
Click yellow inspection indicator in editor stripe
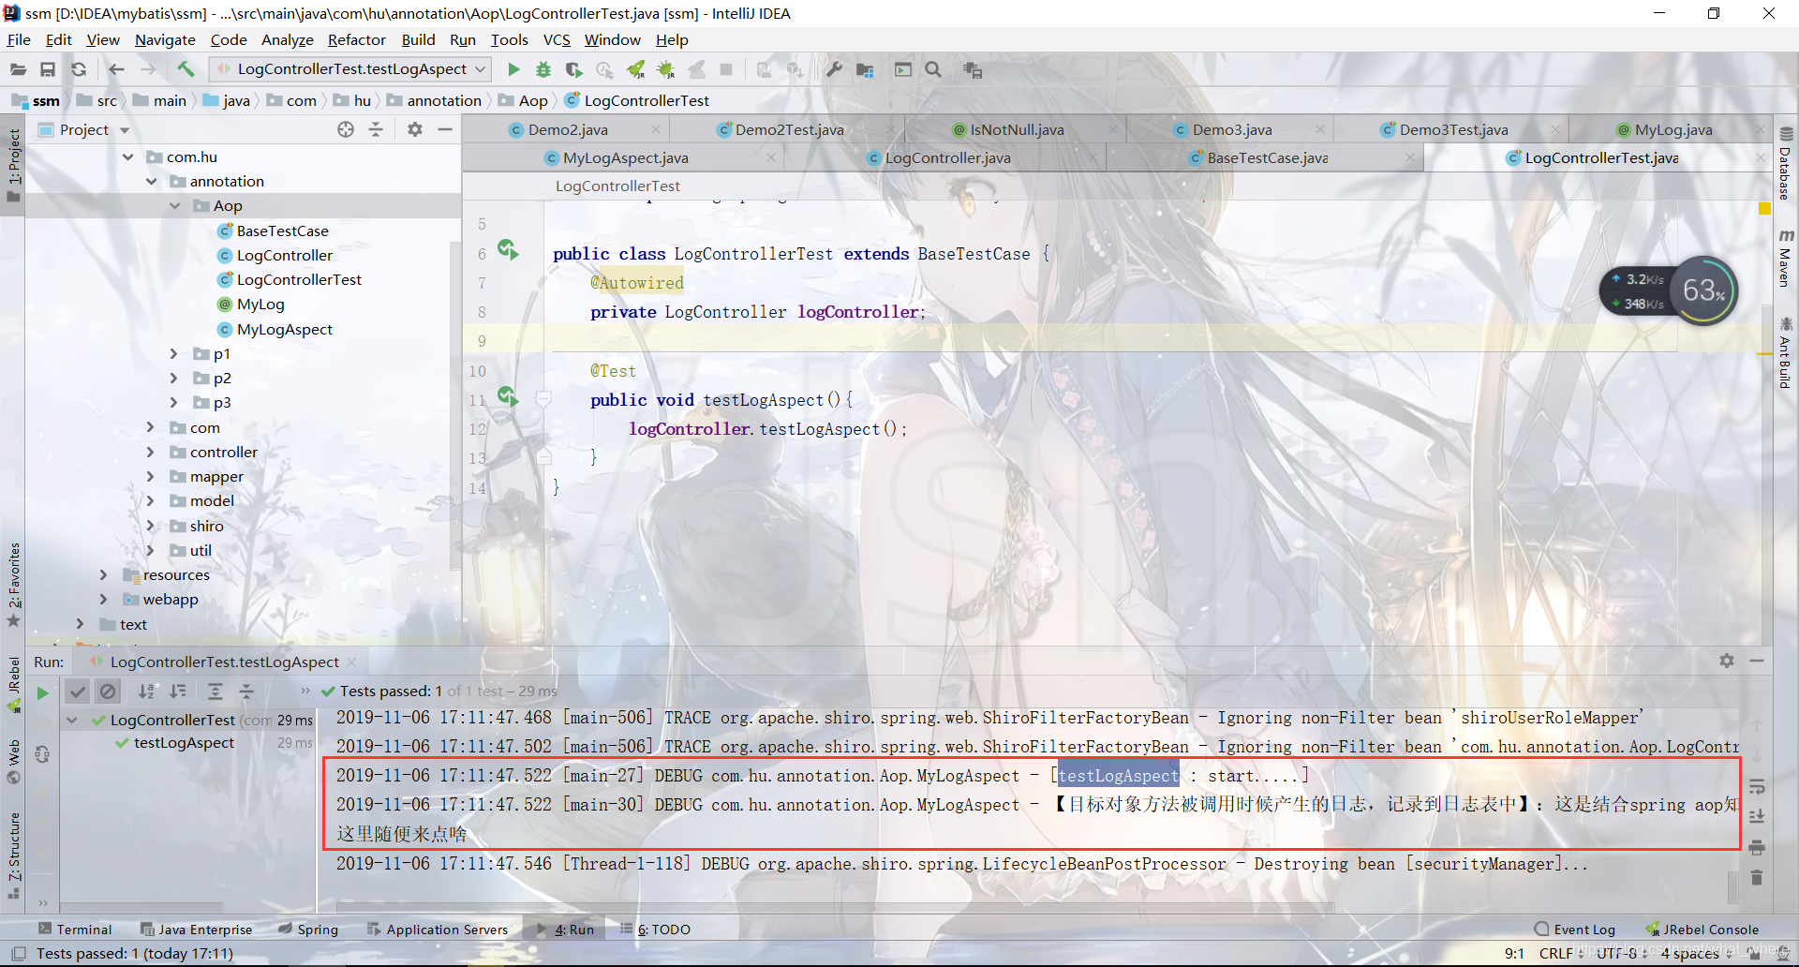(1764, 209)
